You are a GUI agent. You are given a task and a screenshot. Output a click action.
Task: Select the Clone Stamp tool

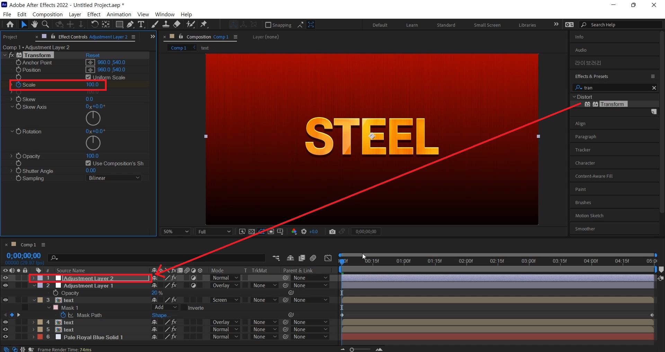tap(166, 24)
